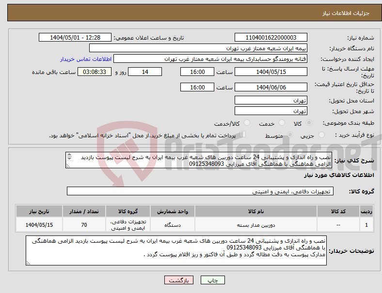The image size is (382, 293).
Task: Click announcement date field 1404/05/01 - 12:28
Action: point(75,37)
